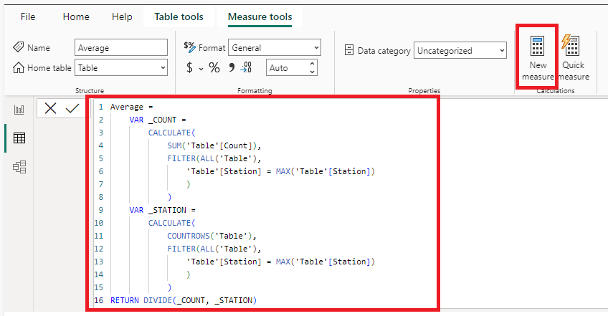The width and height of the screenshot is (608, 316).
Task: Click CALCULATE( on line 10
Action: click(x=172, y=223)
